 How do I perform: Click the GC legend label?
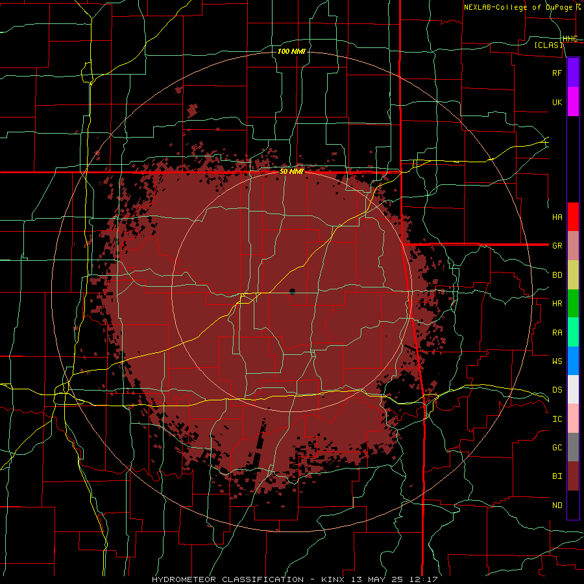tap(557, 447)
